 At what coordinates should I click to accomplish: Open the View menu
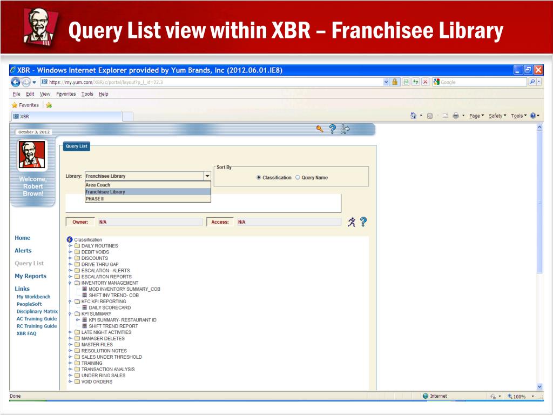click(45, 94)
